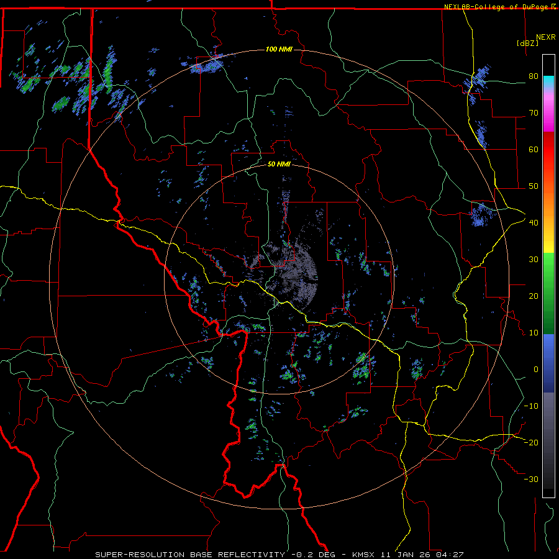Image resolution: width=559 pixels, height=559 pixels.
Task: Click the 30 value on dBZ scale
Action: pos(534,260)
